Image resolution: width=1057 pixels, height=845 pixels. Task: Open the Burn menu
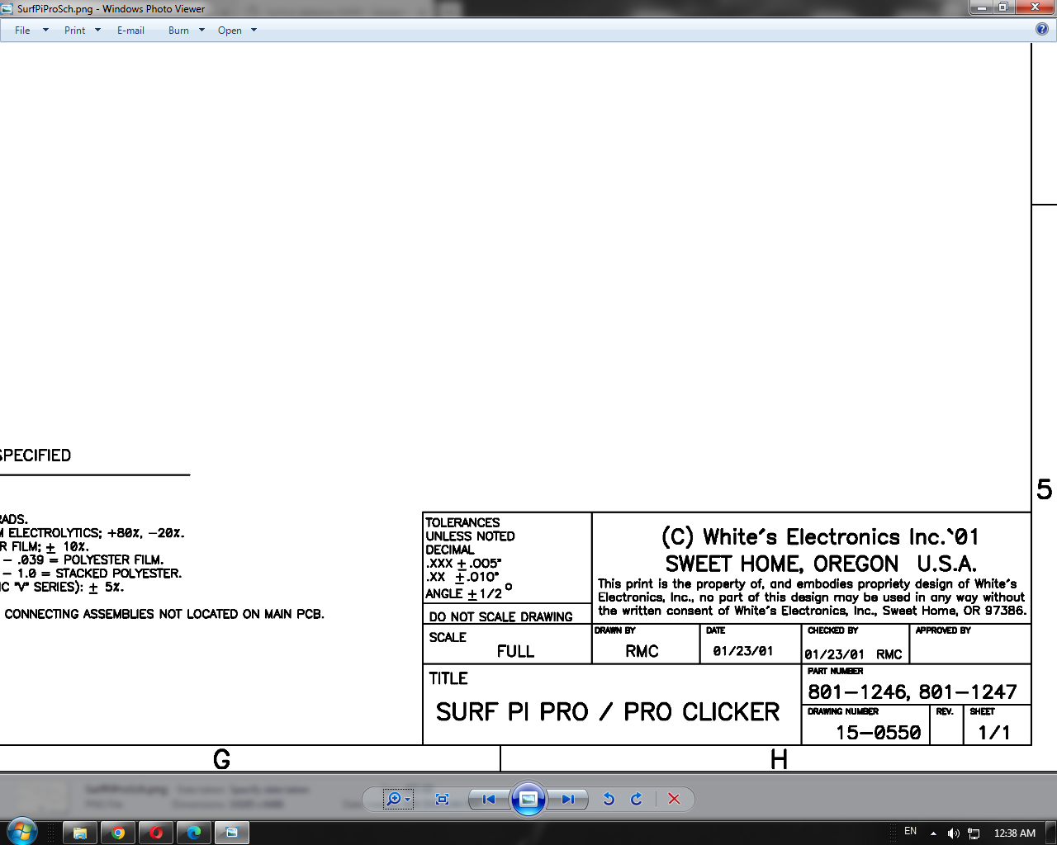(x=186, y=31)
